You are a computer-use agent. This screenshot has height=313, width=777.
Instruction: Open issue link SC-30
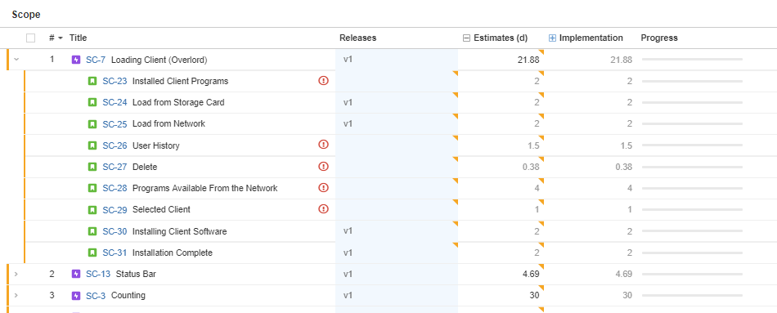115,231
